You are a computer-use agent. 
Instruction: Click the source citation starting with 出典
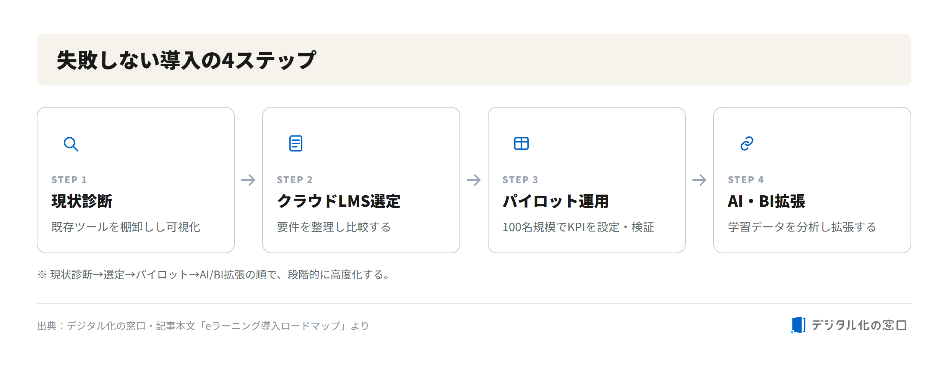pos(203,326)
